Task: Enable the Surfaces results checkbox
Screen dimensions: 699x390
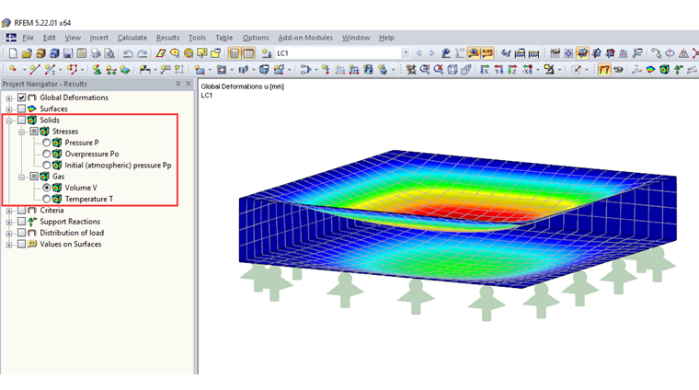Action: tap(21, 109)
